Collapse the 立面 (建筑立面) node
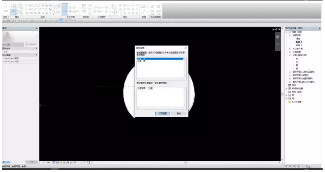 point(290,55)
